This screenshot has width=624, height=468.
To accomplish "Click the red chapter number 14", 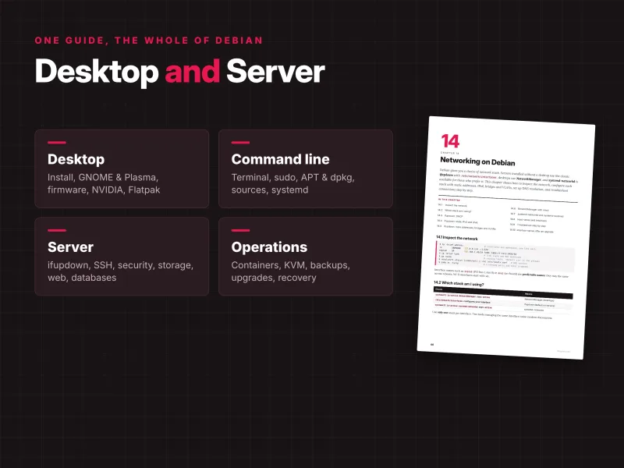I will click(x=450, y=141).
